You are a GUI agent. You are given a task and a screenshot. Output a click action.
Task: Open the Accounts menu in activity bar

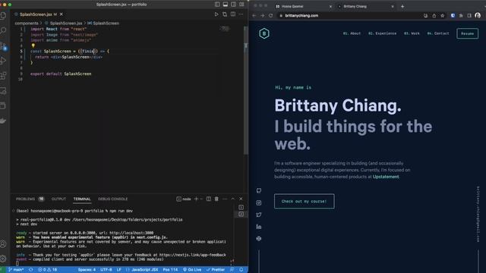point(3,244)
